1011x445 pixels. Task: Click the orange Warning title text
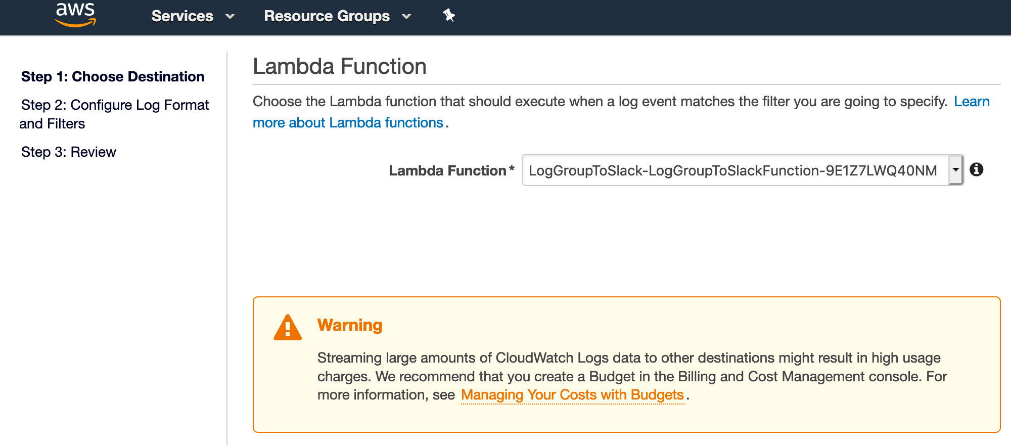[350, 325]
